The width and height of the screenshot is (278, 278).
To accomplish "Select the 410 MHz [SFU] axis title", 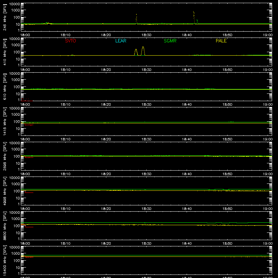I will click(5, 52).
